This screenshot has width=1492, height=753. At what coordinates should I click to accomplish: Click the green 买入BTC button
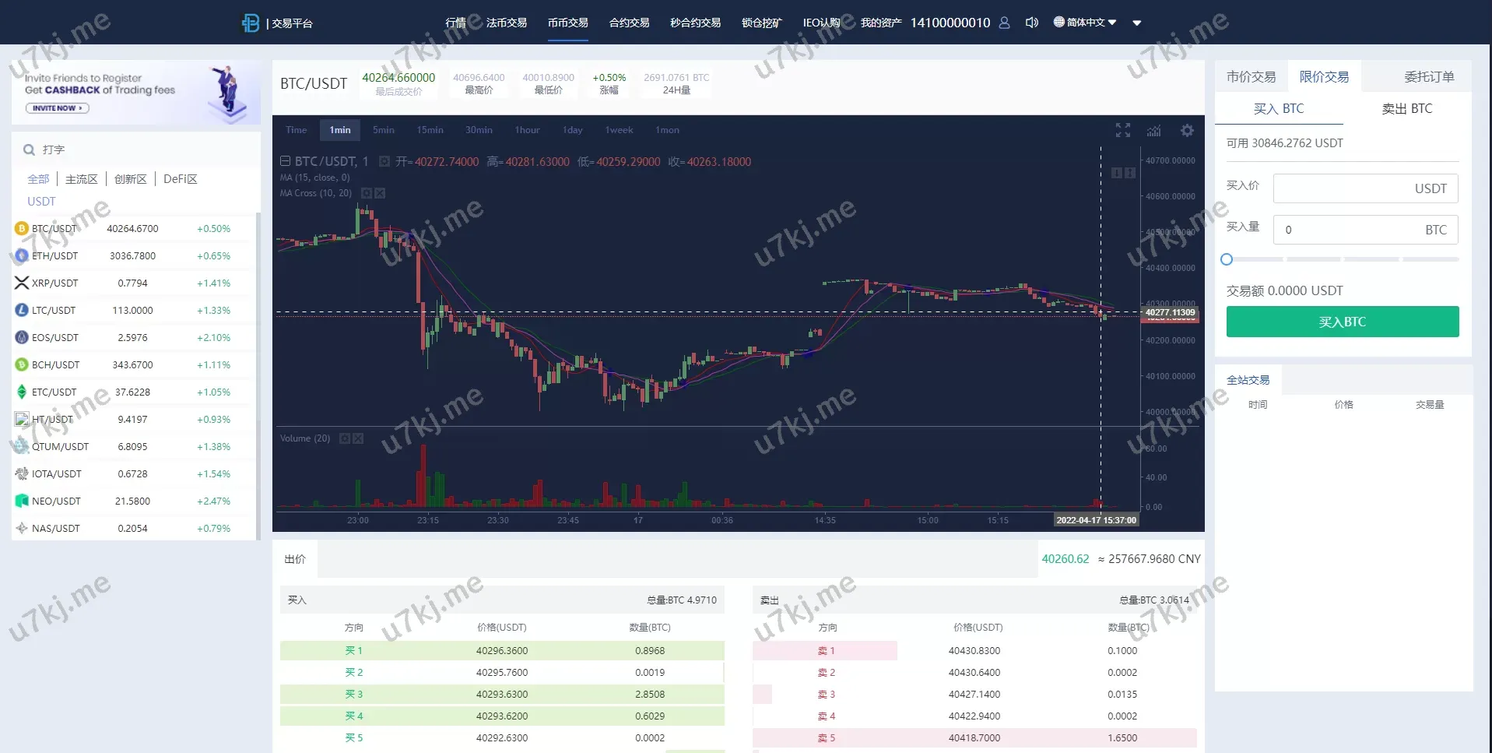tap(1342, 322)
